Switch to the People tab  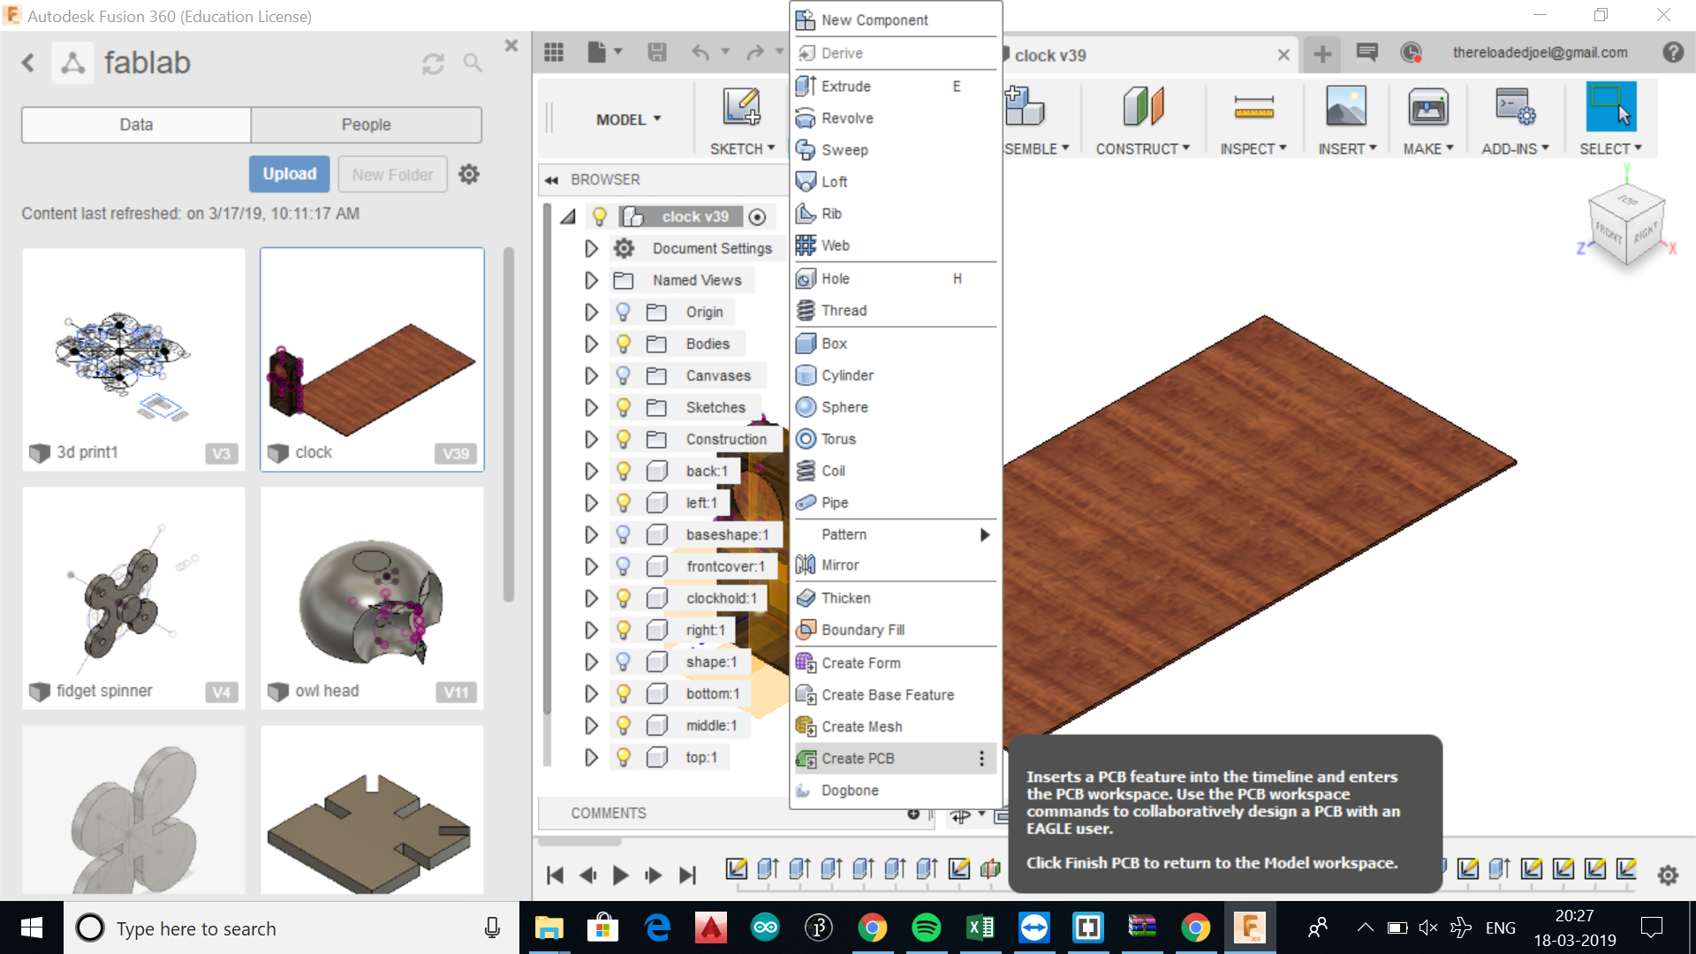(x=366, y=125)
